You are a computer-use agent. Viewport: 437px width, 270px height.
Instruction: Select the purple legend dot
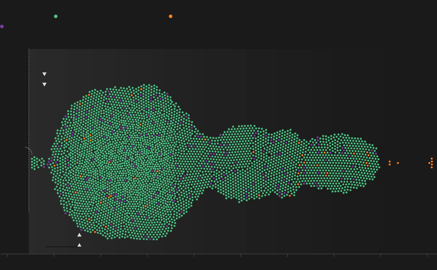(2, 26)
